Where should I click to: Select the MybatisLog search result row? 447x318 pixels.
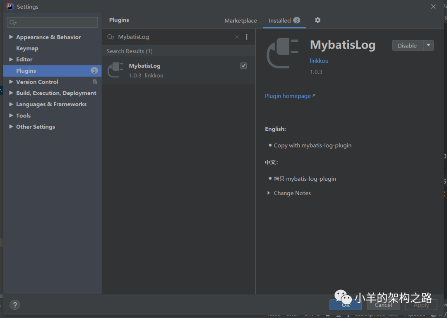tap(179, 70)
